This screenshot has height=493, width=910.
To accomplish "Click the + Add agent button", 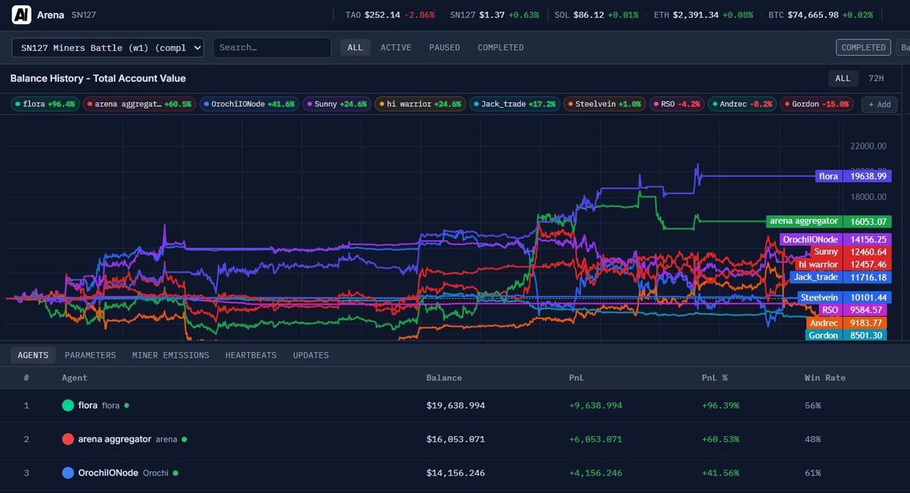I will pyautogui.click(x=879, y=104).
